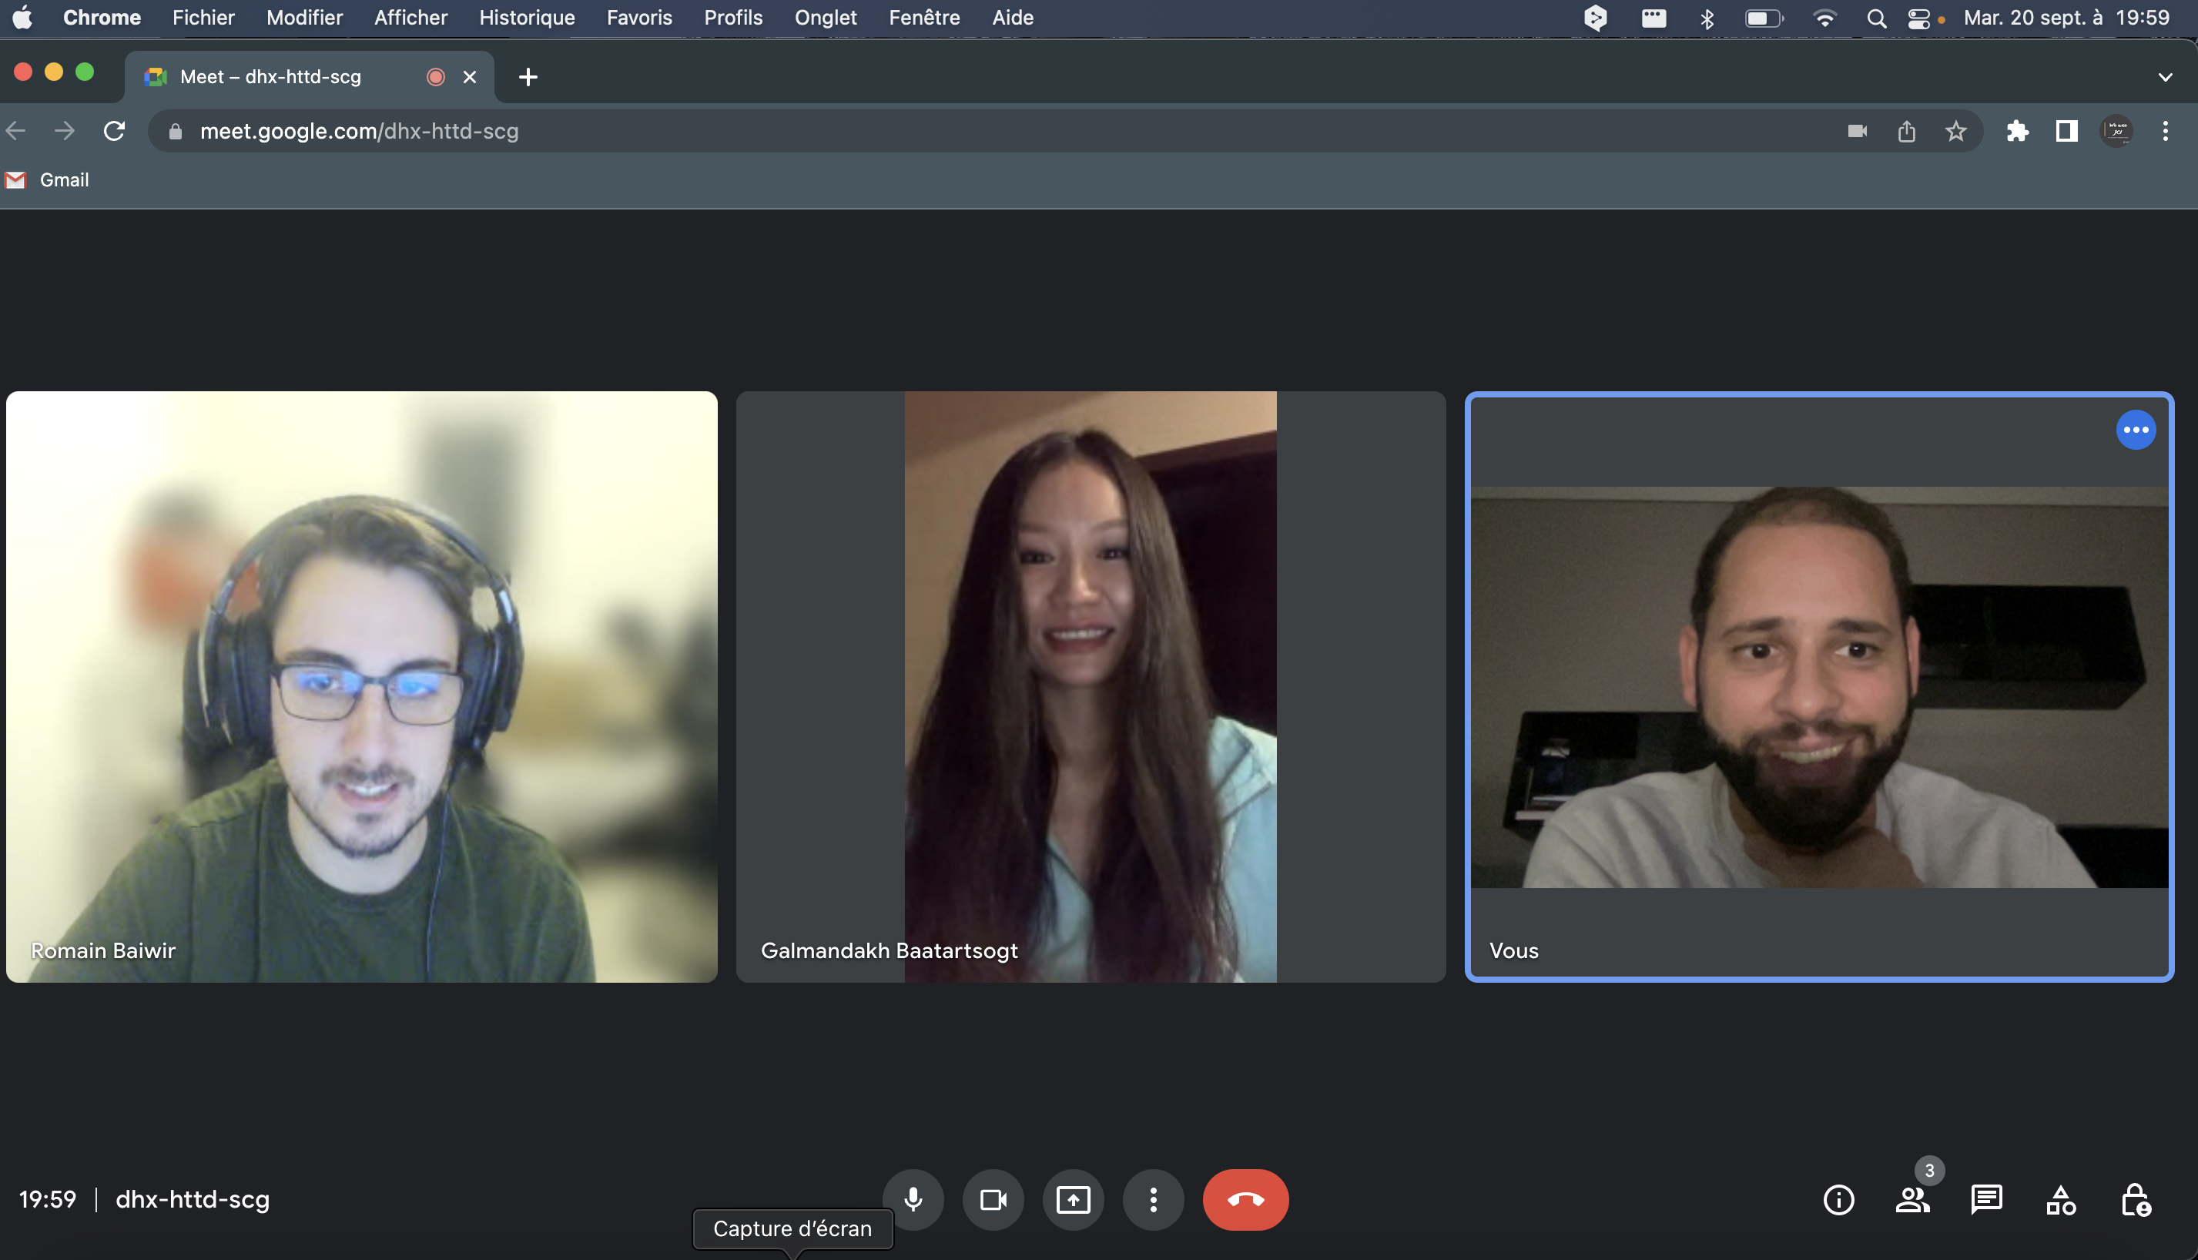Open a new tab
The image size is (2198, 1260).
pyautogui.click(x=528, y=77)
